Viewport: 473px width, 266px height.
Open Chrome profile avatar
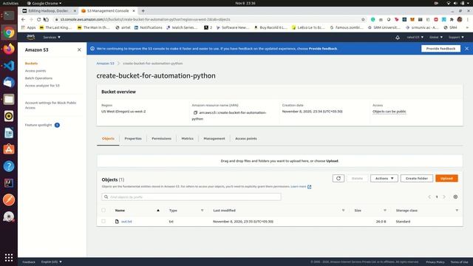click(x=460, y=19)
